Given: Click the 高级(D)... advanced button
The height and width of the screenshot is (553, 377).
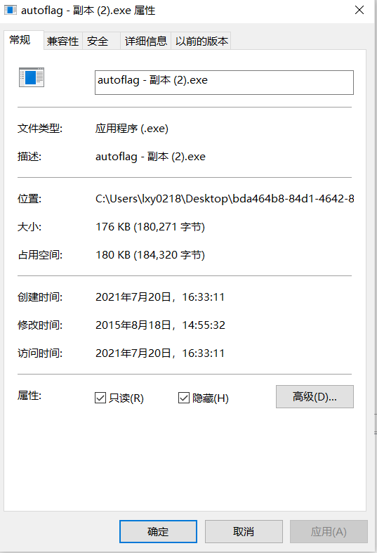Looking at the screenshot, I should click(x=315, y=397).
